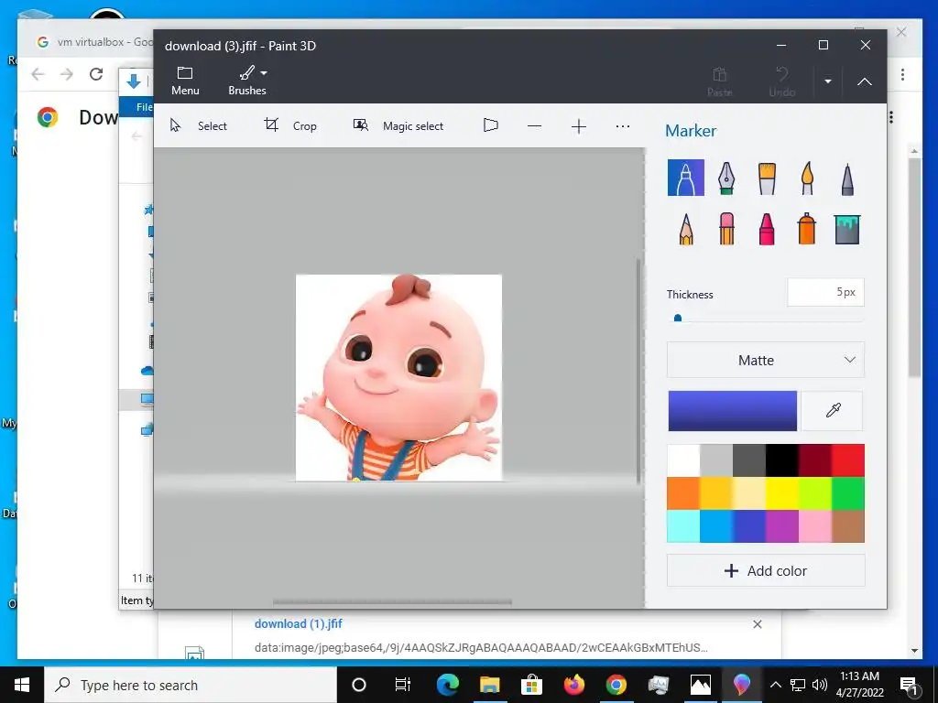Pick the pink color swatch

tap(814, 526)
